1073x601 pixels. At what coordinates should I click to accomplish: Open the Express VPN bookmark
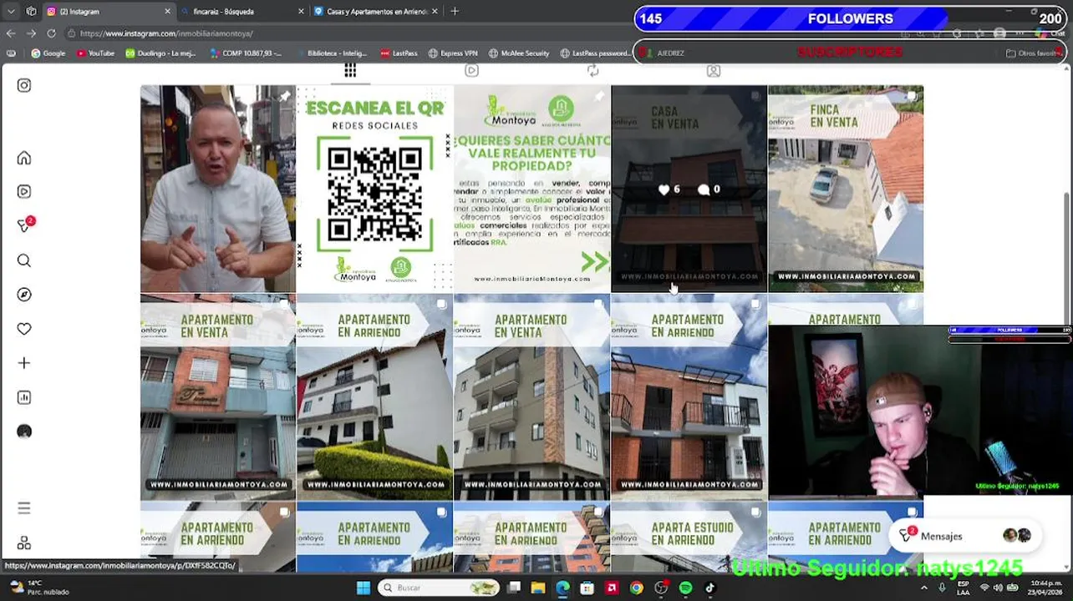tap(452, 53)
